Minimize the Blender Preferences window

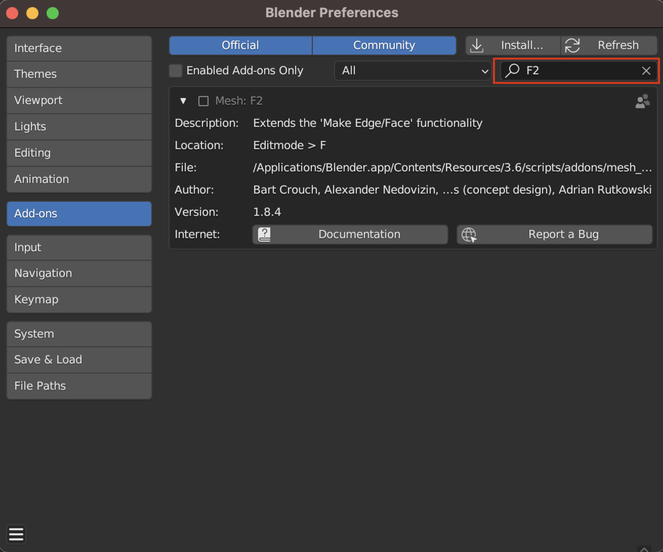pyautogui.click(x=33, y=13)
